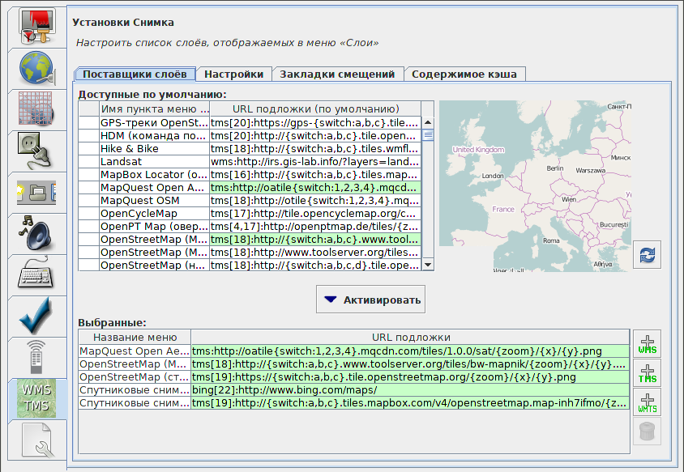Click the Europe map preview

click(535, 186)
